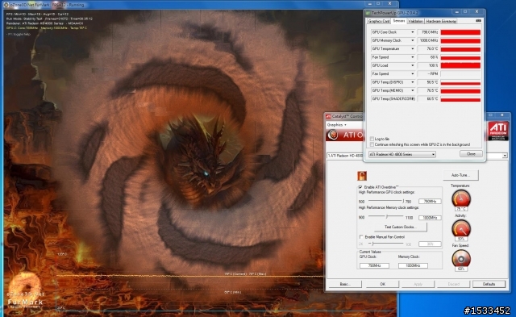Tick Log to file in GPU-Z
Viewport: 516px width, 317px height.
(372, 139)
